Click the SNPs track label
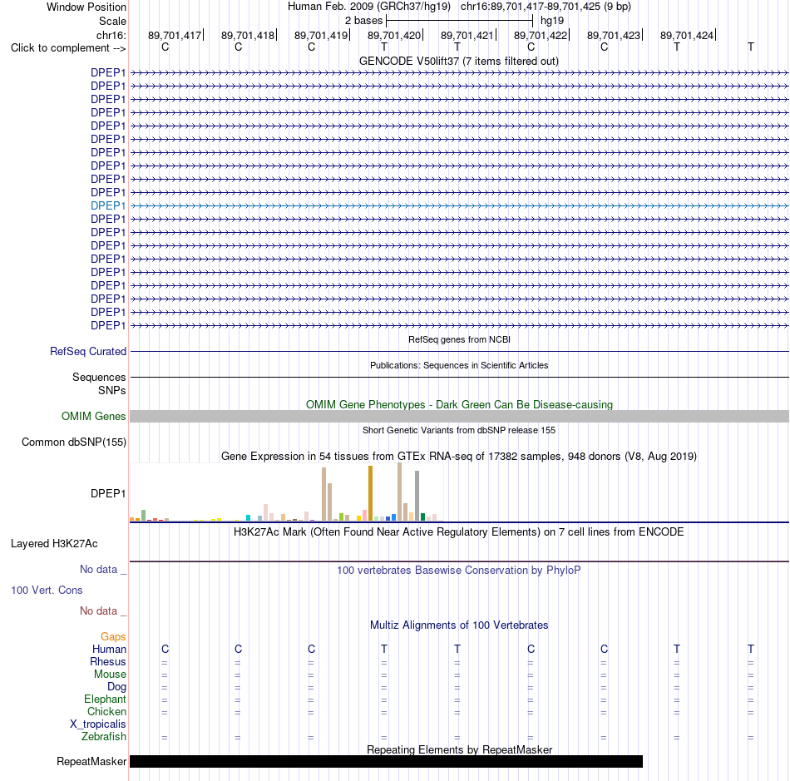Image resolution: width=790 pixels, height=781 pixels. [x=112, y=391]
